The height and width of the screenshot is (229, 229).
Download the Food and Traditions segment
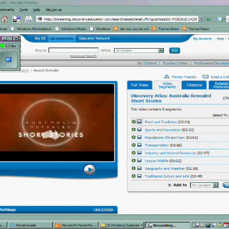click(x=140, y=122)
